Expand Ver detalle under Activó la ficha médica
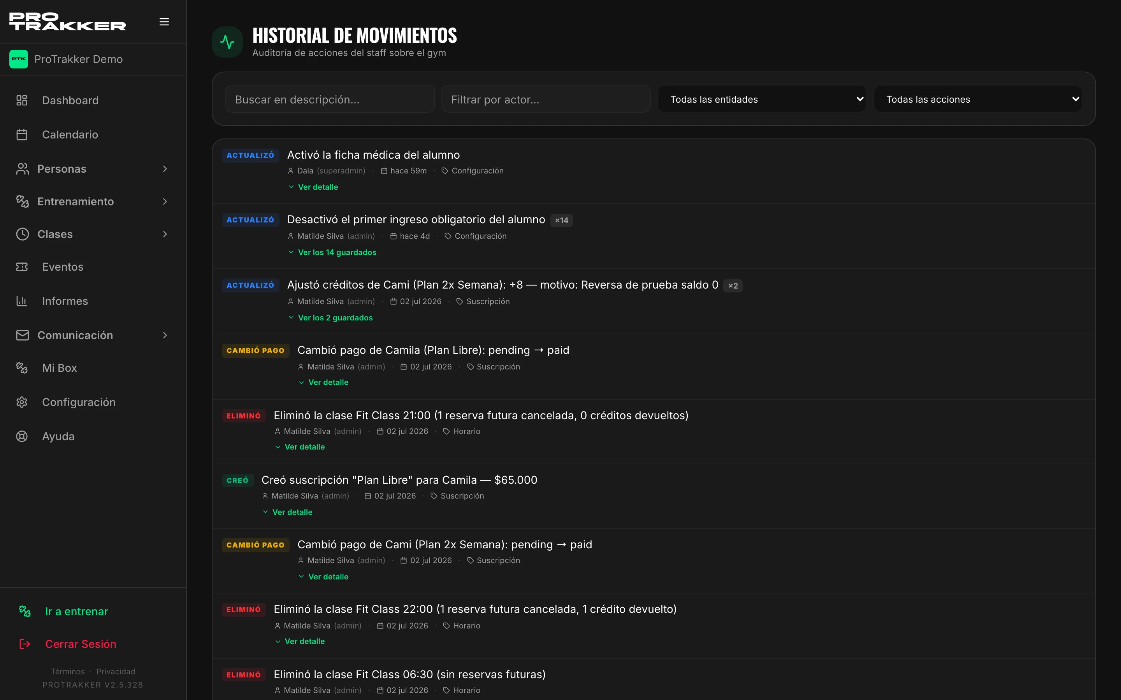This screenshot has height=700, width=1121. [x=313, y=187]
